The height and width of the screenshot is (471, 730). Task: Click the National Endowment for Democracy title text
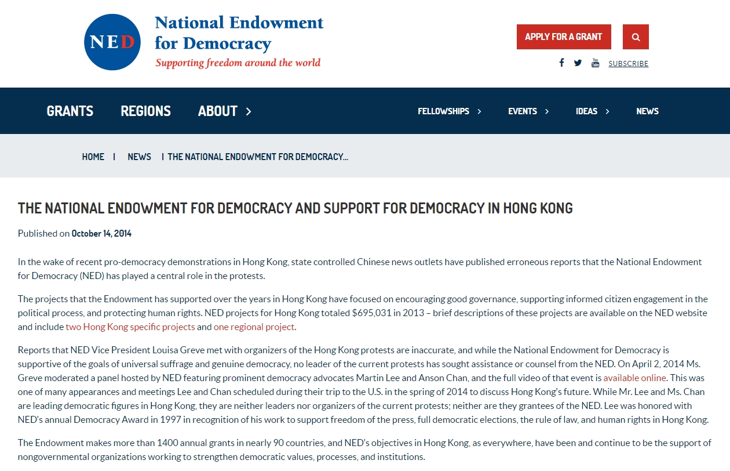click(x=239, y=32)
